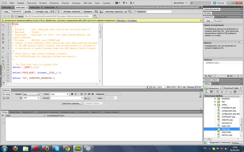Click the Свойства страницы... button
The image size is (244, 152).
[x=72, y=103]
